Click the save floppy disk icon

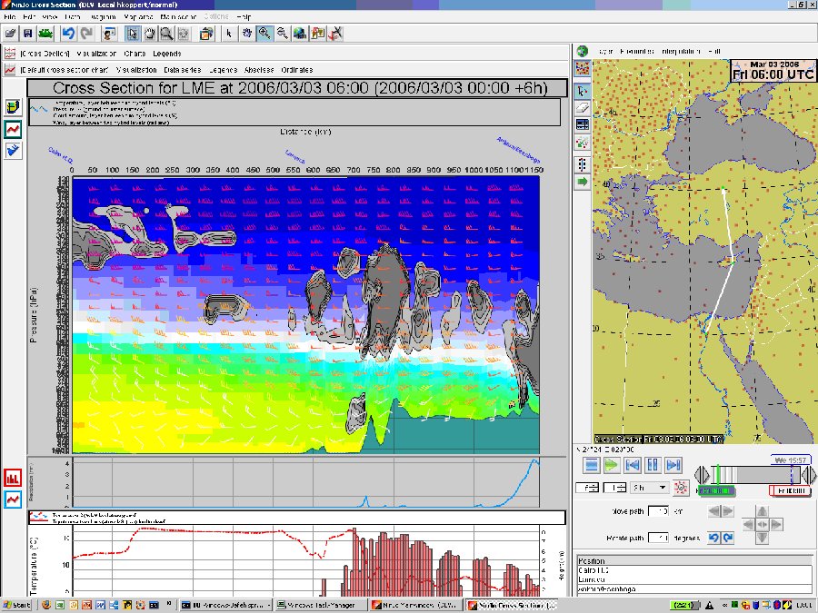pos(27,34)
